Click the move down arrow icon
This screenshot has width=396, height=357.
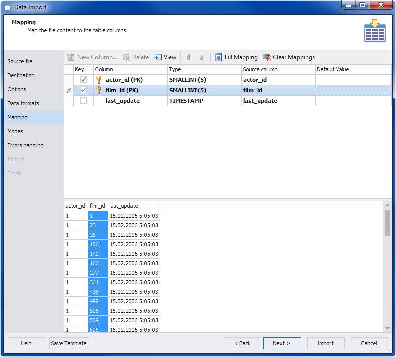tap(202, 57)
